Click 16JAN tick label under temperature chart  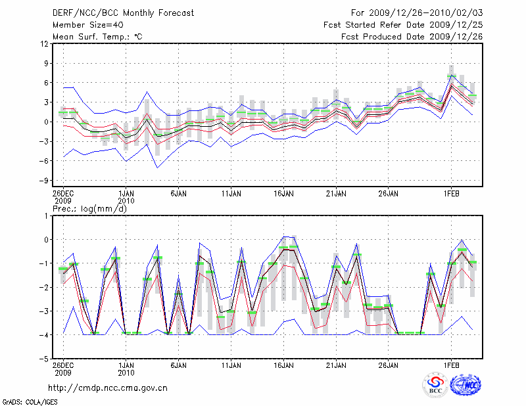tap(283, 194)
